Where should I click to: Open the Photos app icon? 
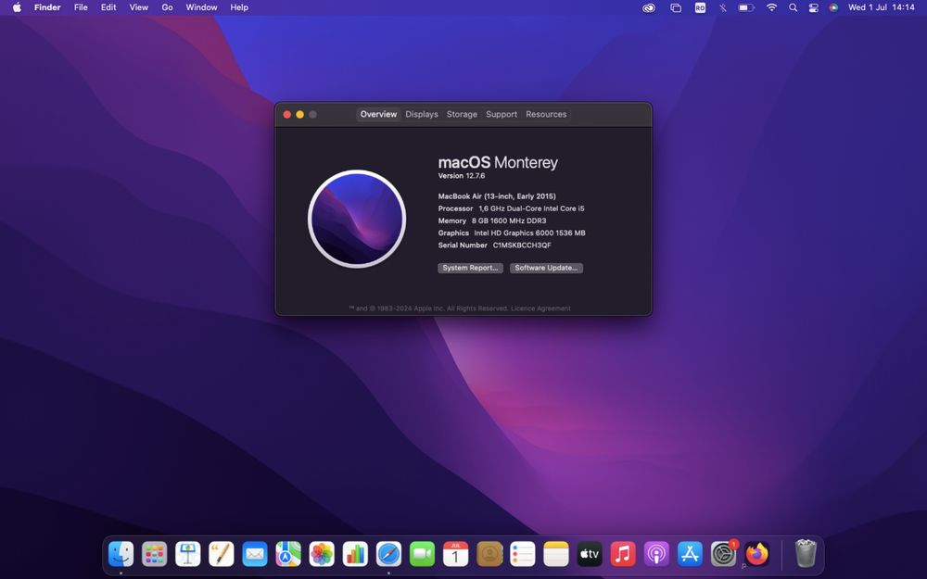[x=322, y=554]
